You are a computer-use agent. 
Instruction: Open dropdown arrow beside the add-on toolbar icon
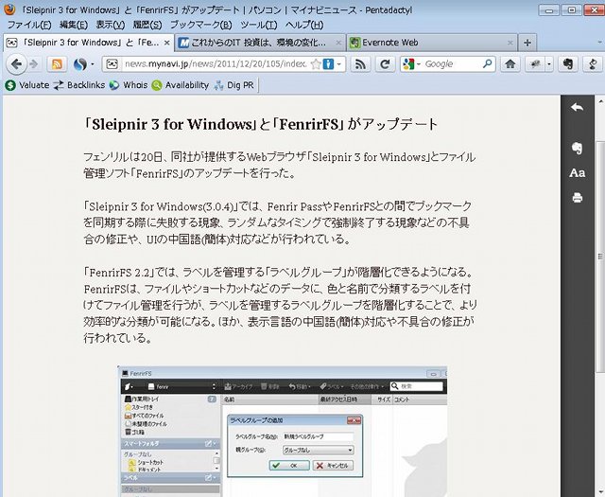point(549,64)
